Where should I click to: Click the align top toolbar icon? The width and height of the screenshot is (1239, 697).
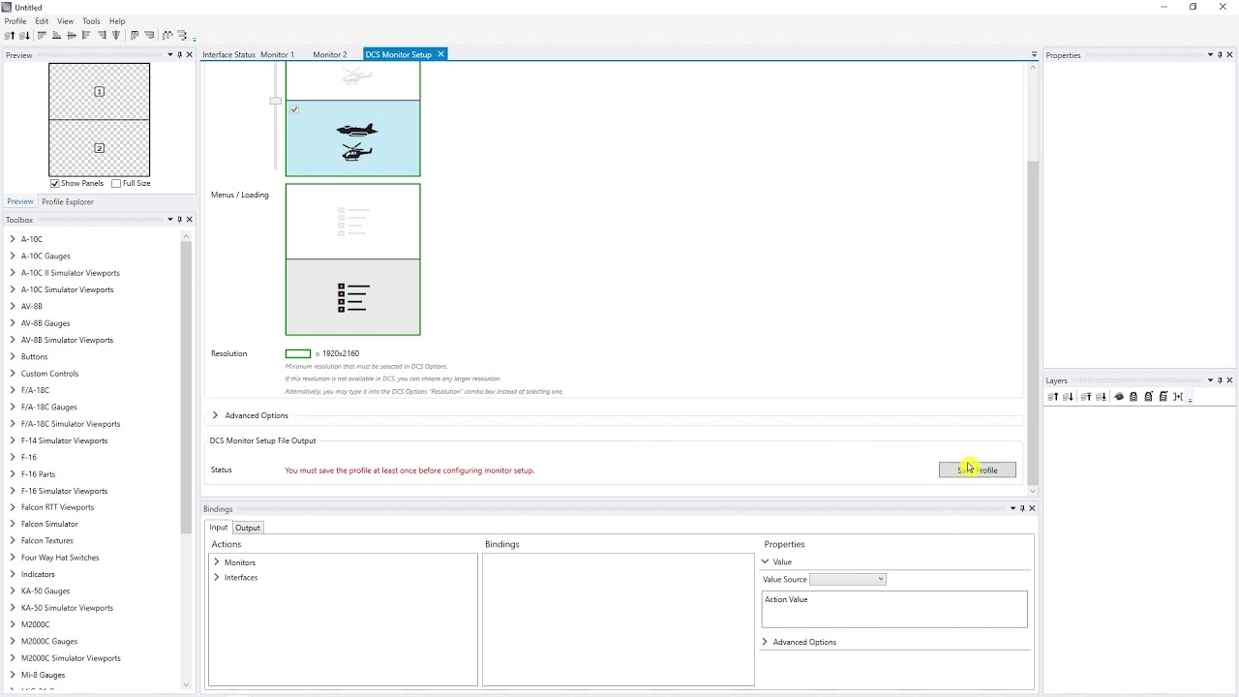click(x=42, y=35)
